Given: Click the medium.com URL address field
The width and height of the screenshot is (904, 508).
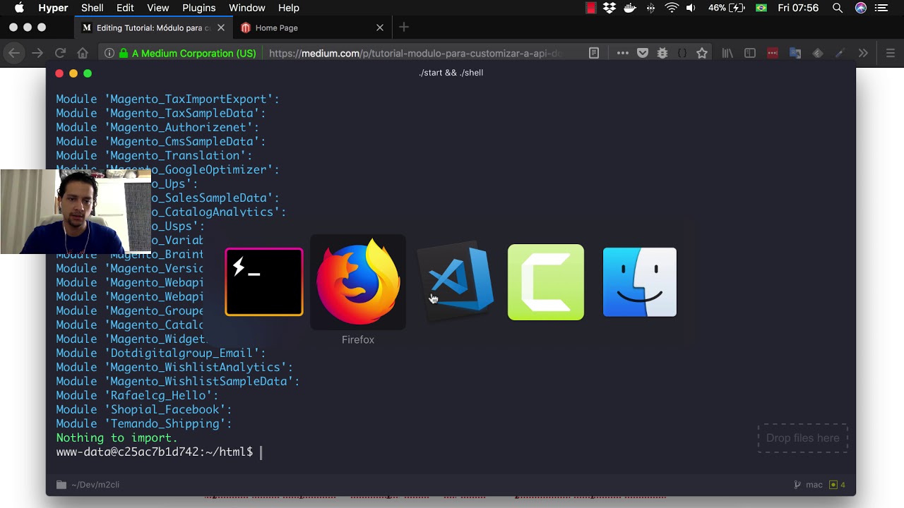Looking at the screenshot, I should 417,53.
